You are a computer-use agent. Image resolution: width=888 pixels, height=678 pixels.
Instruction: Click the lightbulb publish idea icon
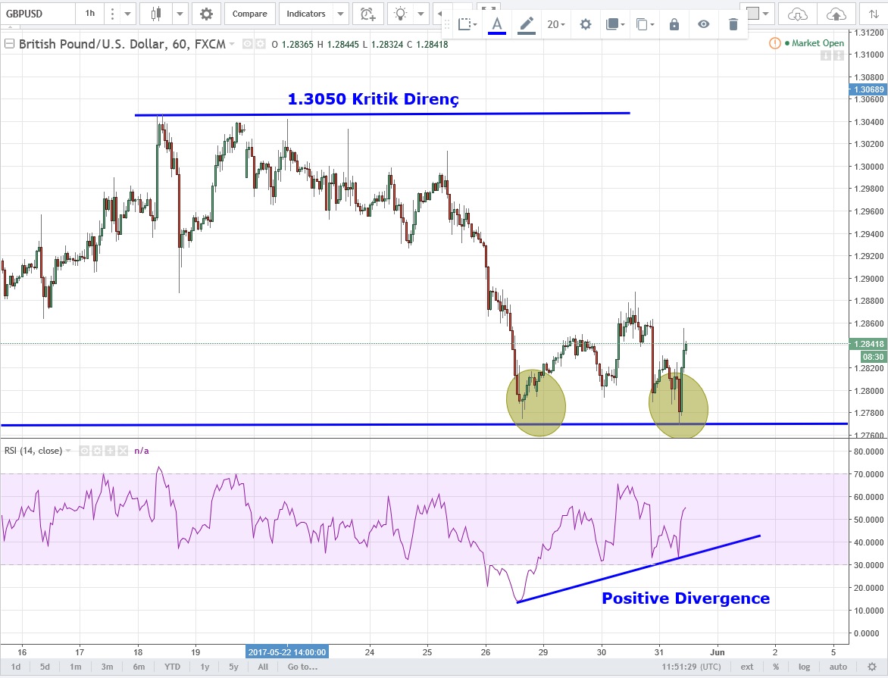[400, 14]
